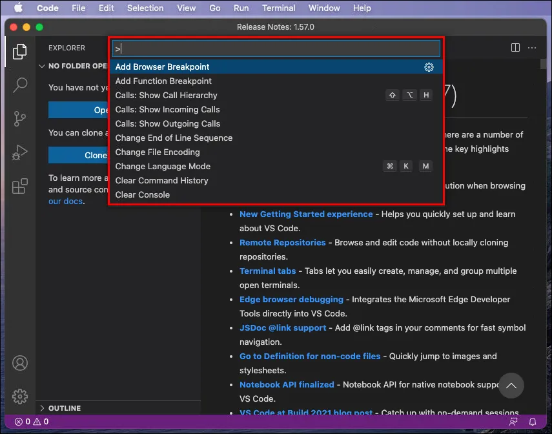Viewport: 552px width, 434px height.
Task: Open JSDoc @link support link
Action: (x=283, y=328)
